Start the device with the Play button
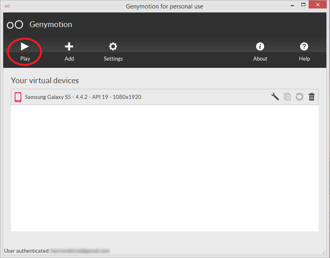This screenshot has height=258, width=330. point(25,52)
